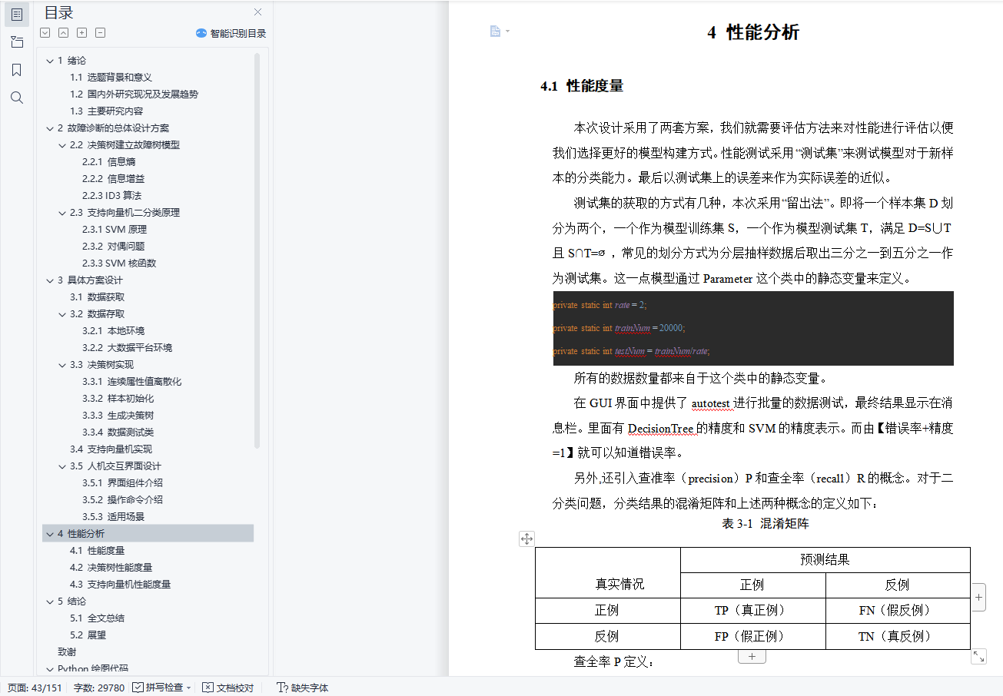Screen dimensions: 1003x696
Task: Collapse the 1 绪论 section chevron
Action: click(50, 61)
